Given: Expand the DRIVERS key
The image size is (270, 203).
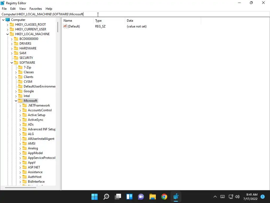Looking at the screenshot, I should point(12,44).
